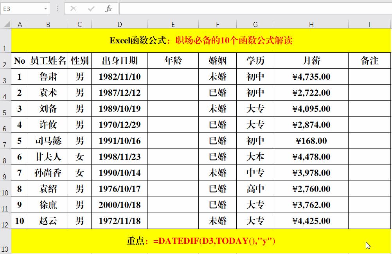The image size is (392, 254).
Task: Select column H header
Action: (x=311, y=24)
